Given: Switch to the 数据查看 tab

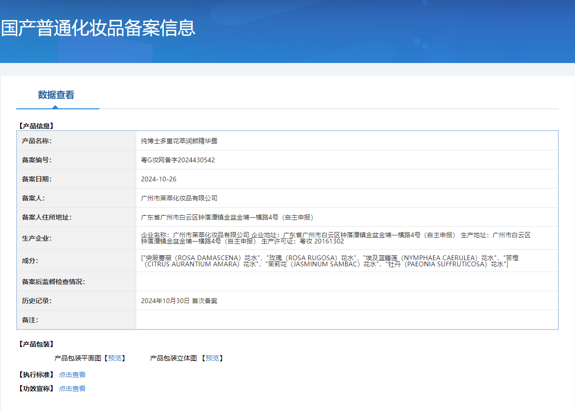Looking at the screenshot, I should [x=56, y=95].
